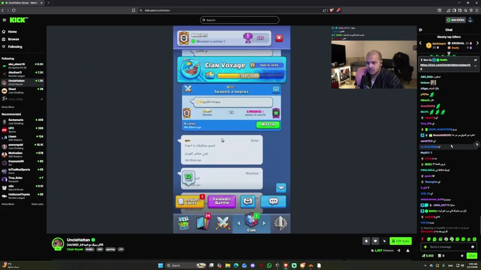
Task: Focus the Kick search box
Action: 239,20
